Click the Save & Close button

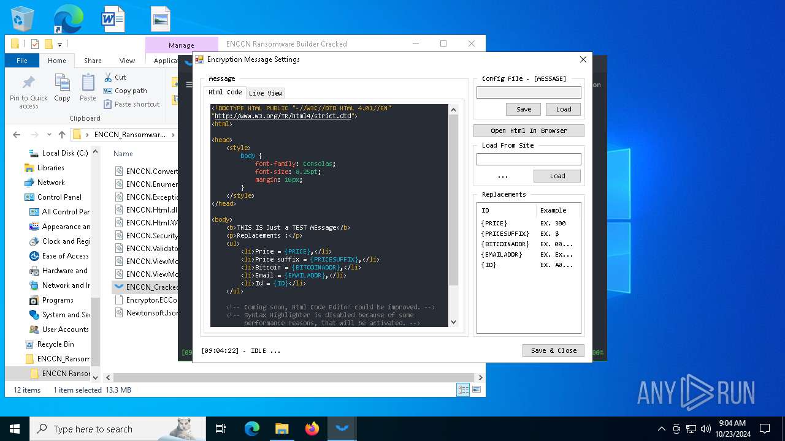click(x=553, y=350)
